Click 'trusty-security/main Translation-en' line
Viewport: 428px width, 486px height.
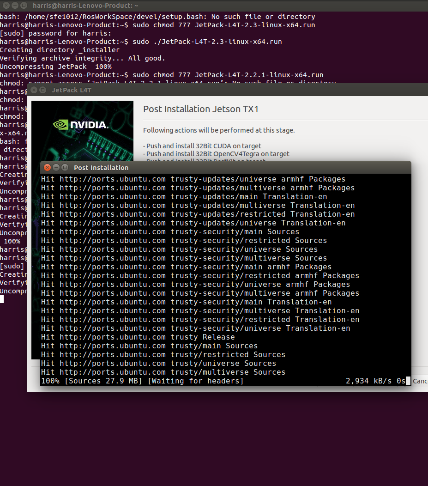(186, 302)
